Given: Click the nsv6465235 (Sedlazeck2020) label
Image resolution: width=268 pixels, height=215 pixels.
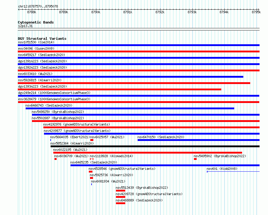Looking at the screenshot, I should tap(94, 162).
